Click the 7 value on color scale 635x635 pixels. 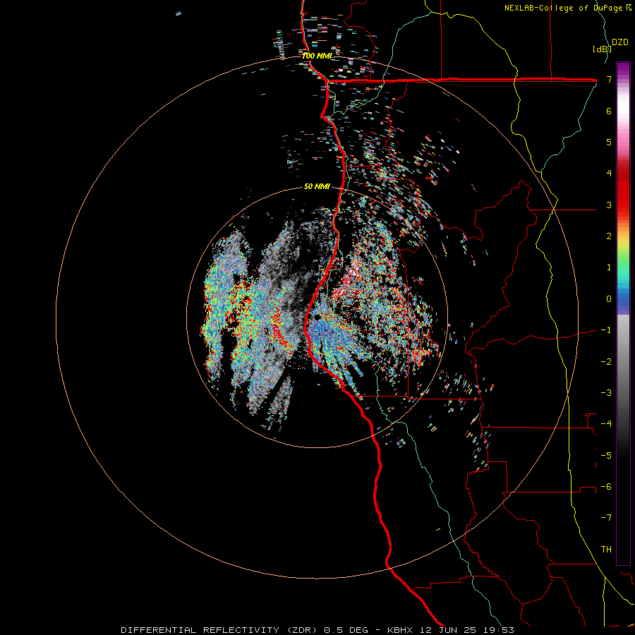point(609,79)
